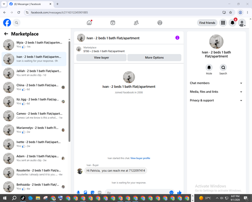Click the message input field
Viewport: 252px width, 202px height.
click(137, 192)
